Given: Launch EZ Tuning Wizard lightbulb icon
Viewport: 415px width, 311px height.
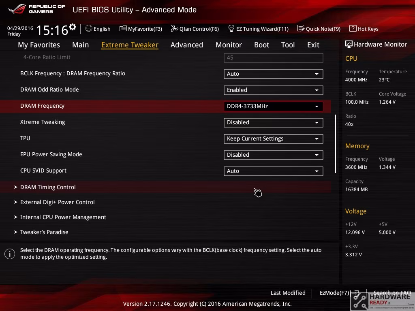Looking at the screenshot, I should point(231,28).
